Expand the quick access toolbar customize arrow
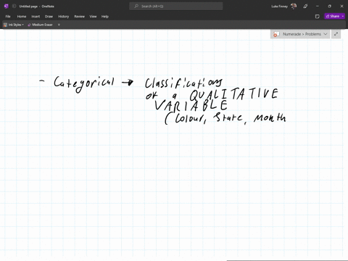 59,25
